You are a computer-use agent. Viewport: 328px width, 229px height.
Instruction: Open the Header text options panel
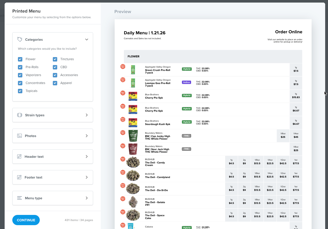(53, 157)
